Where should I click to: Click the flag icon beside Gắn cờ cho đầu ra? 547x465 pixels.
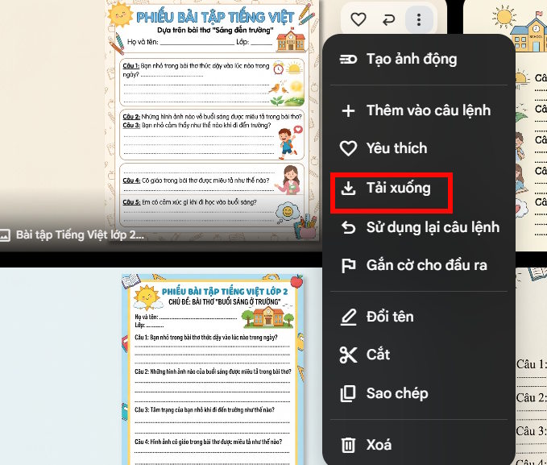click(x=348, y=265)
